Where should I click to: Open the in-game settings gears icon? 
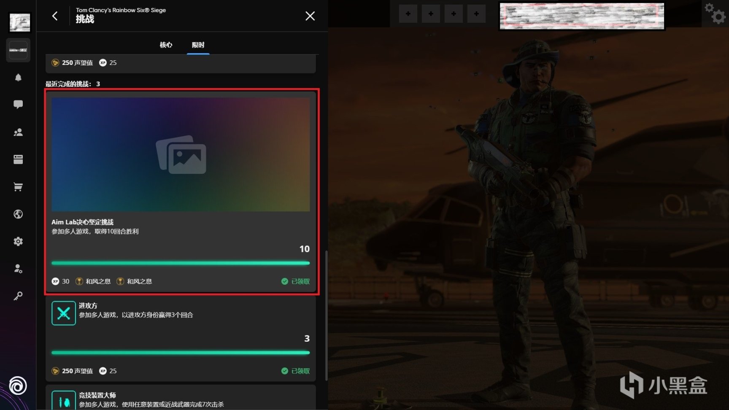pos(715,13)
